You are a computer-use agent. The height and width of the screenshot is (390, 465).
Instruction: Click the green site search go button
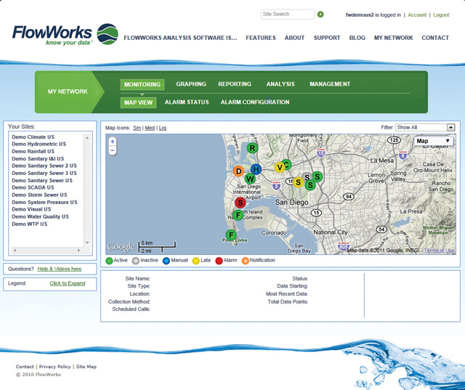(320, 14)
